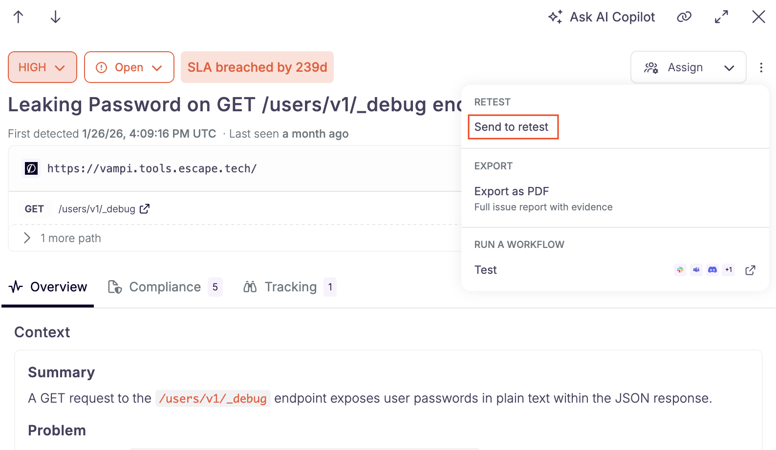Open HIGH severity dropdown
This screenshot has height=450, width=776.
pyautogui.click(x=43, y=67)
